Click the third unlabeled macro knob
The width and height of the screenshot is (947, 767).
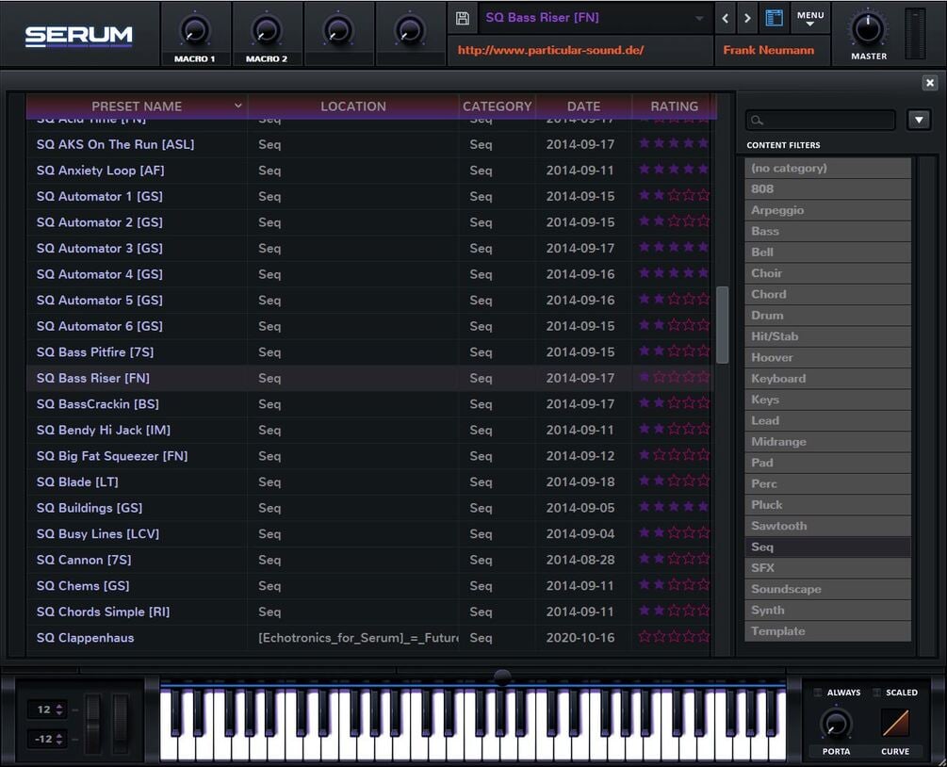[x=338, y=30]
